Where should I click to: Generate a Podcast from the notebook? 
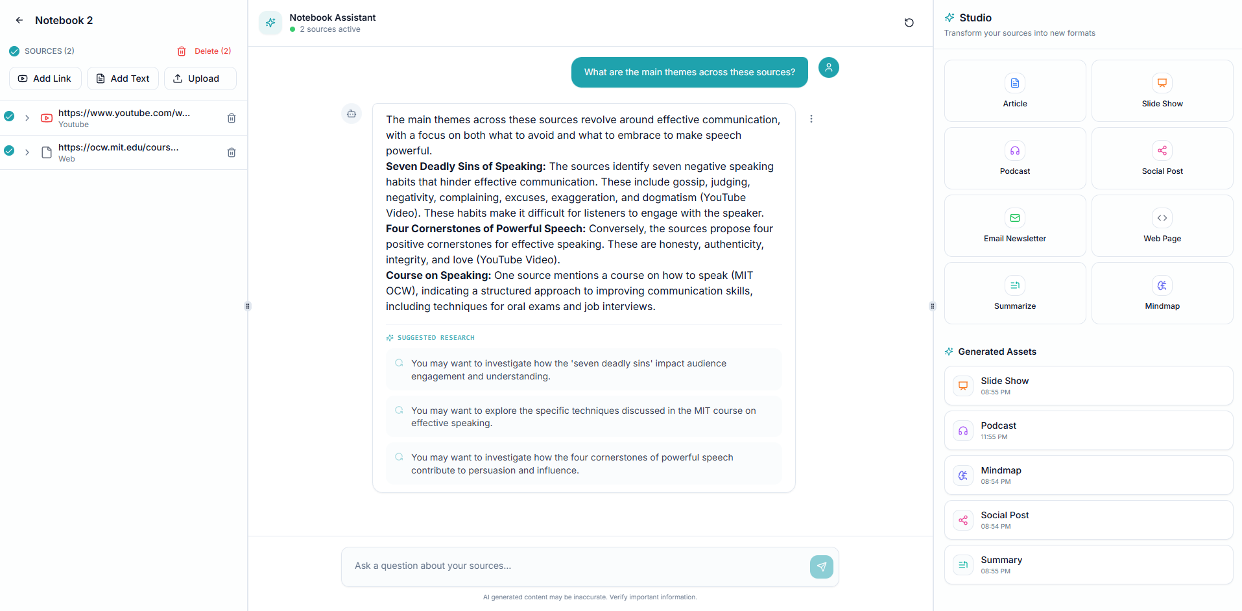(x=1014, y=158)
